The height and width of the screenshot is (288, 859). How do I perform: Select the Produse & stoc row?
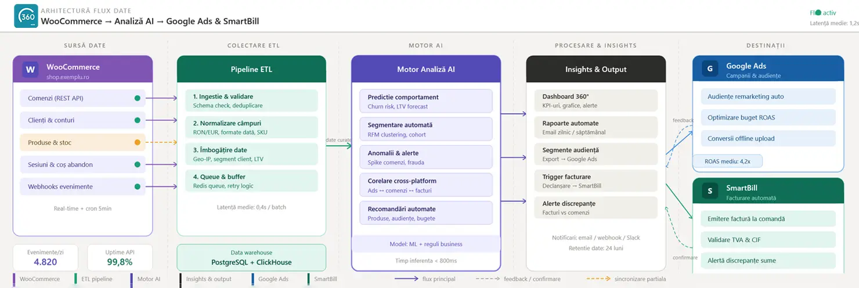coord(82,142)
